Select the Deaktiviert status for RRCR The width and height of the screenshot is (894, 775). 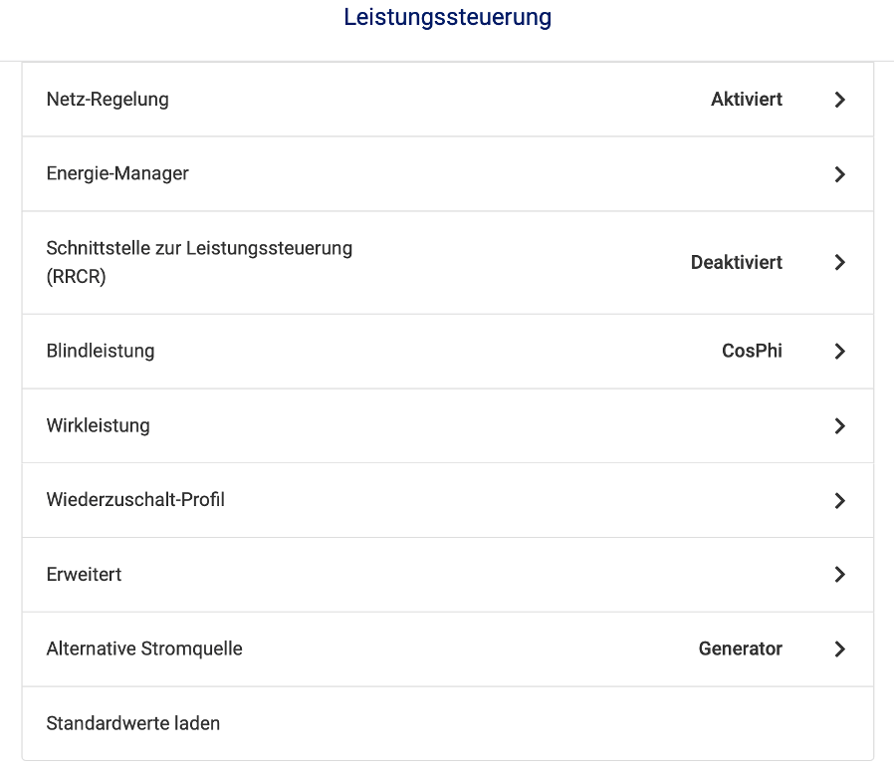[736, 263]
